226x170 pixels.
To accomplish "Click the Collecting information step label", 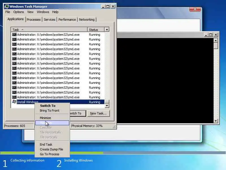I will coord(27,160).
